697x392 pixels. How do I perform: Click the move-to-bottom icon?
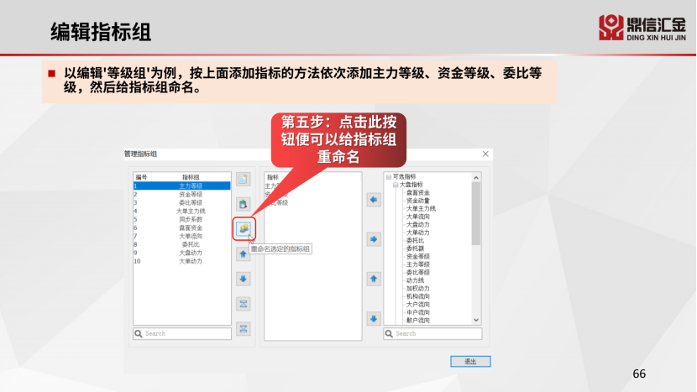(x=244, y=329)
